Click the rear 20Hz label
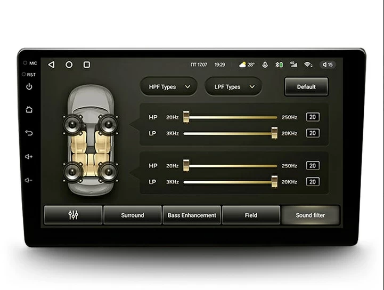384x290 pixels. point(173,166)
